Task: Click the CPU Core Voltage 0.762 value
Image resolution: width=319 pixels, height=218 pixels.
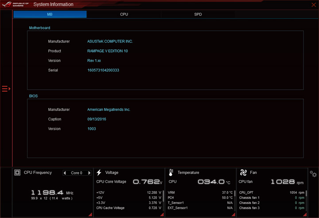Action: pos(148,182)
